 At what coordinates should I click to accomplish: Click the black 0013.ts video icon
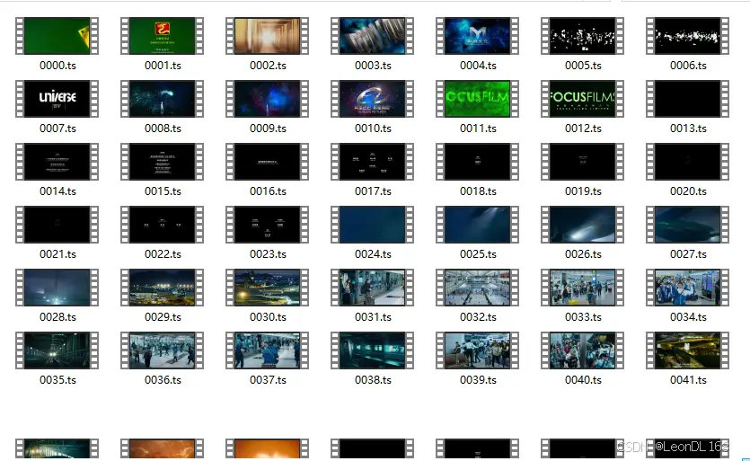click(x=688, y=99)
